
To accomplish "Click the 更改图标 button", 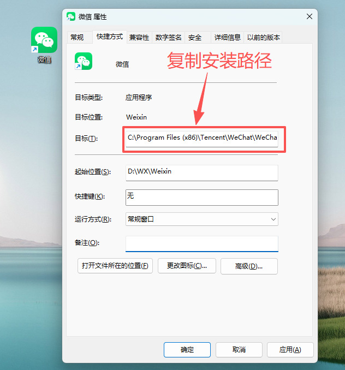I will (187, 266).
